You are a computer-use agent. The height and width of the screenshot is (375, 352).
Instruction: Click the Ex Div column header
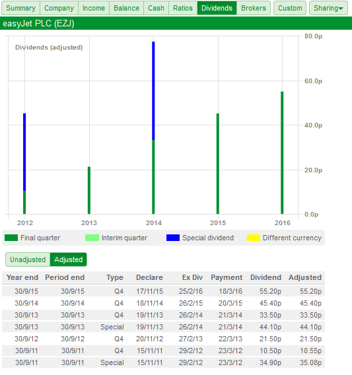[192, 277]
